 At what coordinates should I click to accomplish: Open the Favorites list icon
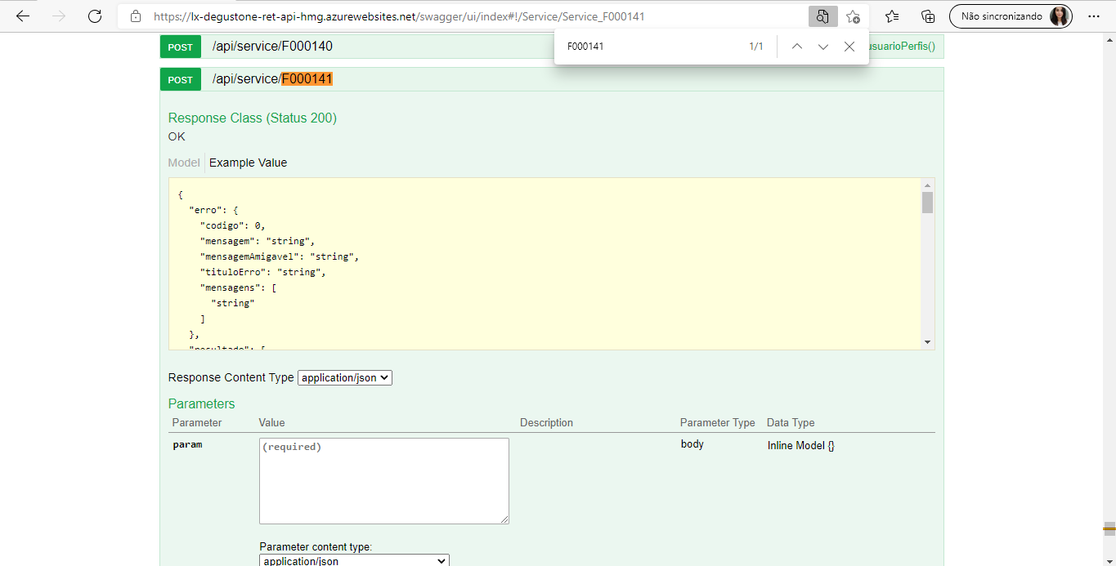[892, 16]
